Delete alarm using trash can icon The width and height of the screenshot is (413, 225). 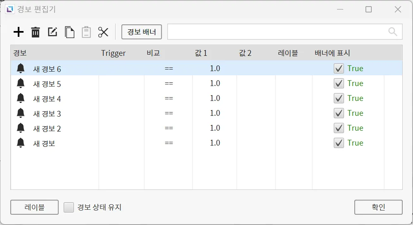click(x=36, y=32)
